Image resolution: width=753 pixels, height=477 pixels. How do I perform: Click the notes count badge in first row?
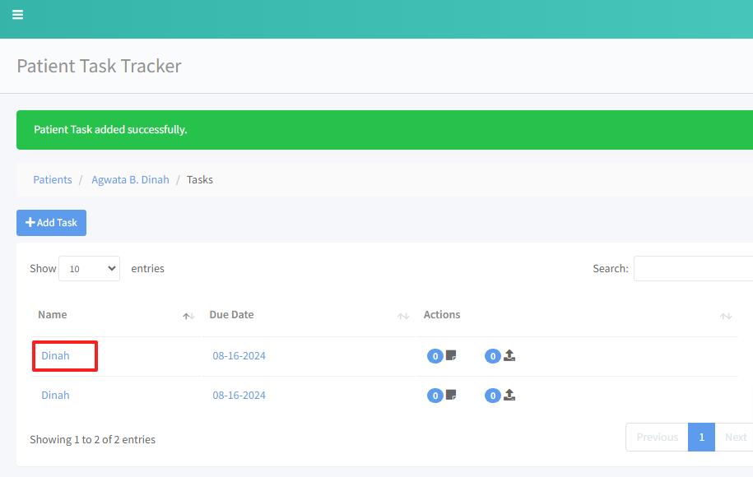[435, 356]
